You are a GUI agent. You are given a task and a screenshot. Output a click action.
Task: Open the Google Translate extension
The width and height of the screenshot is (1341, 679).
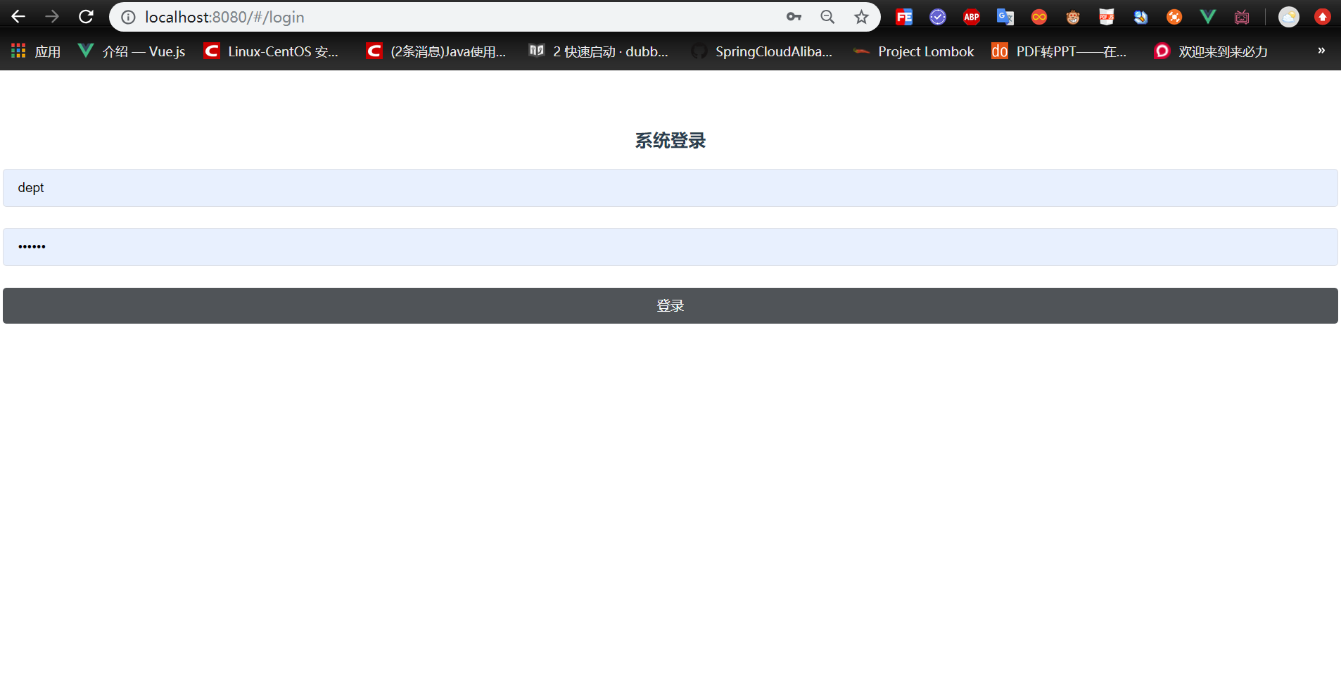click(x=1005, y=16)
